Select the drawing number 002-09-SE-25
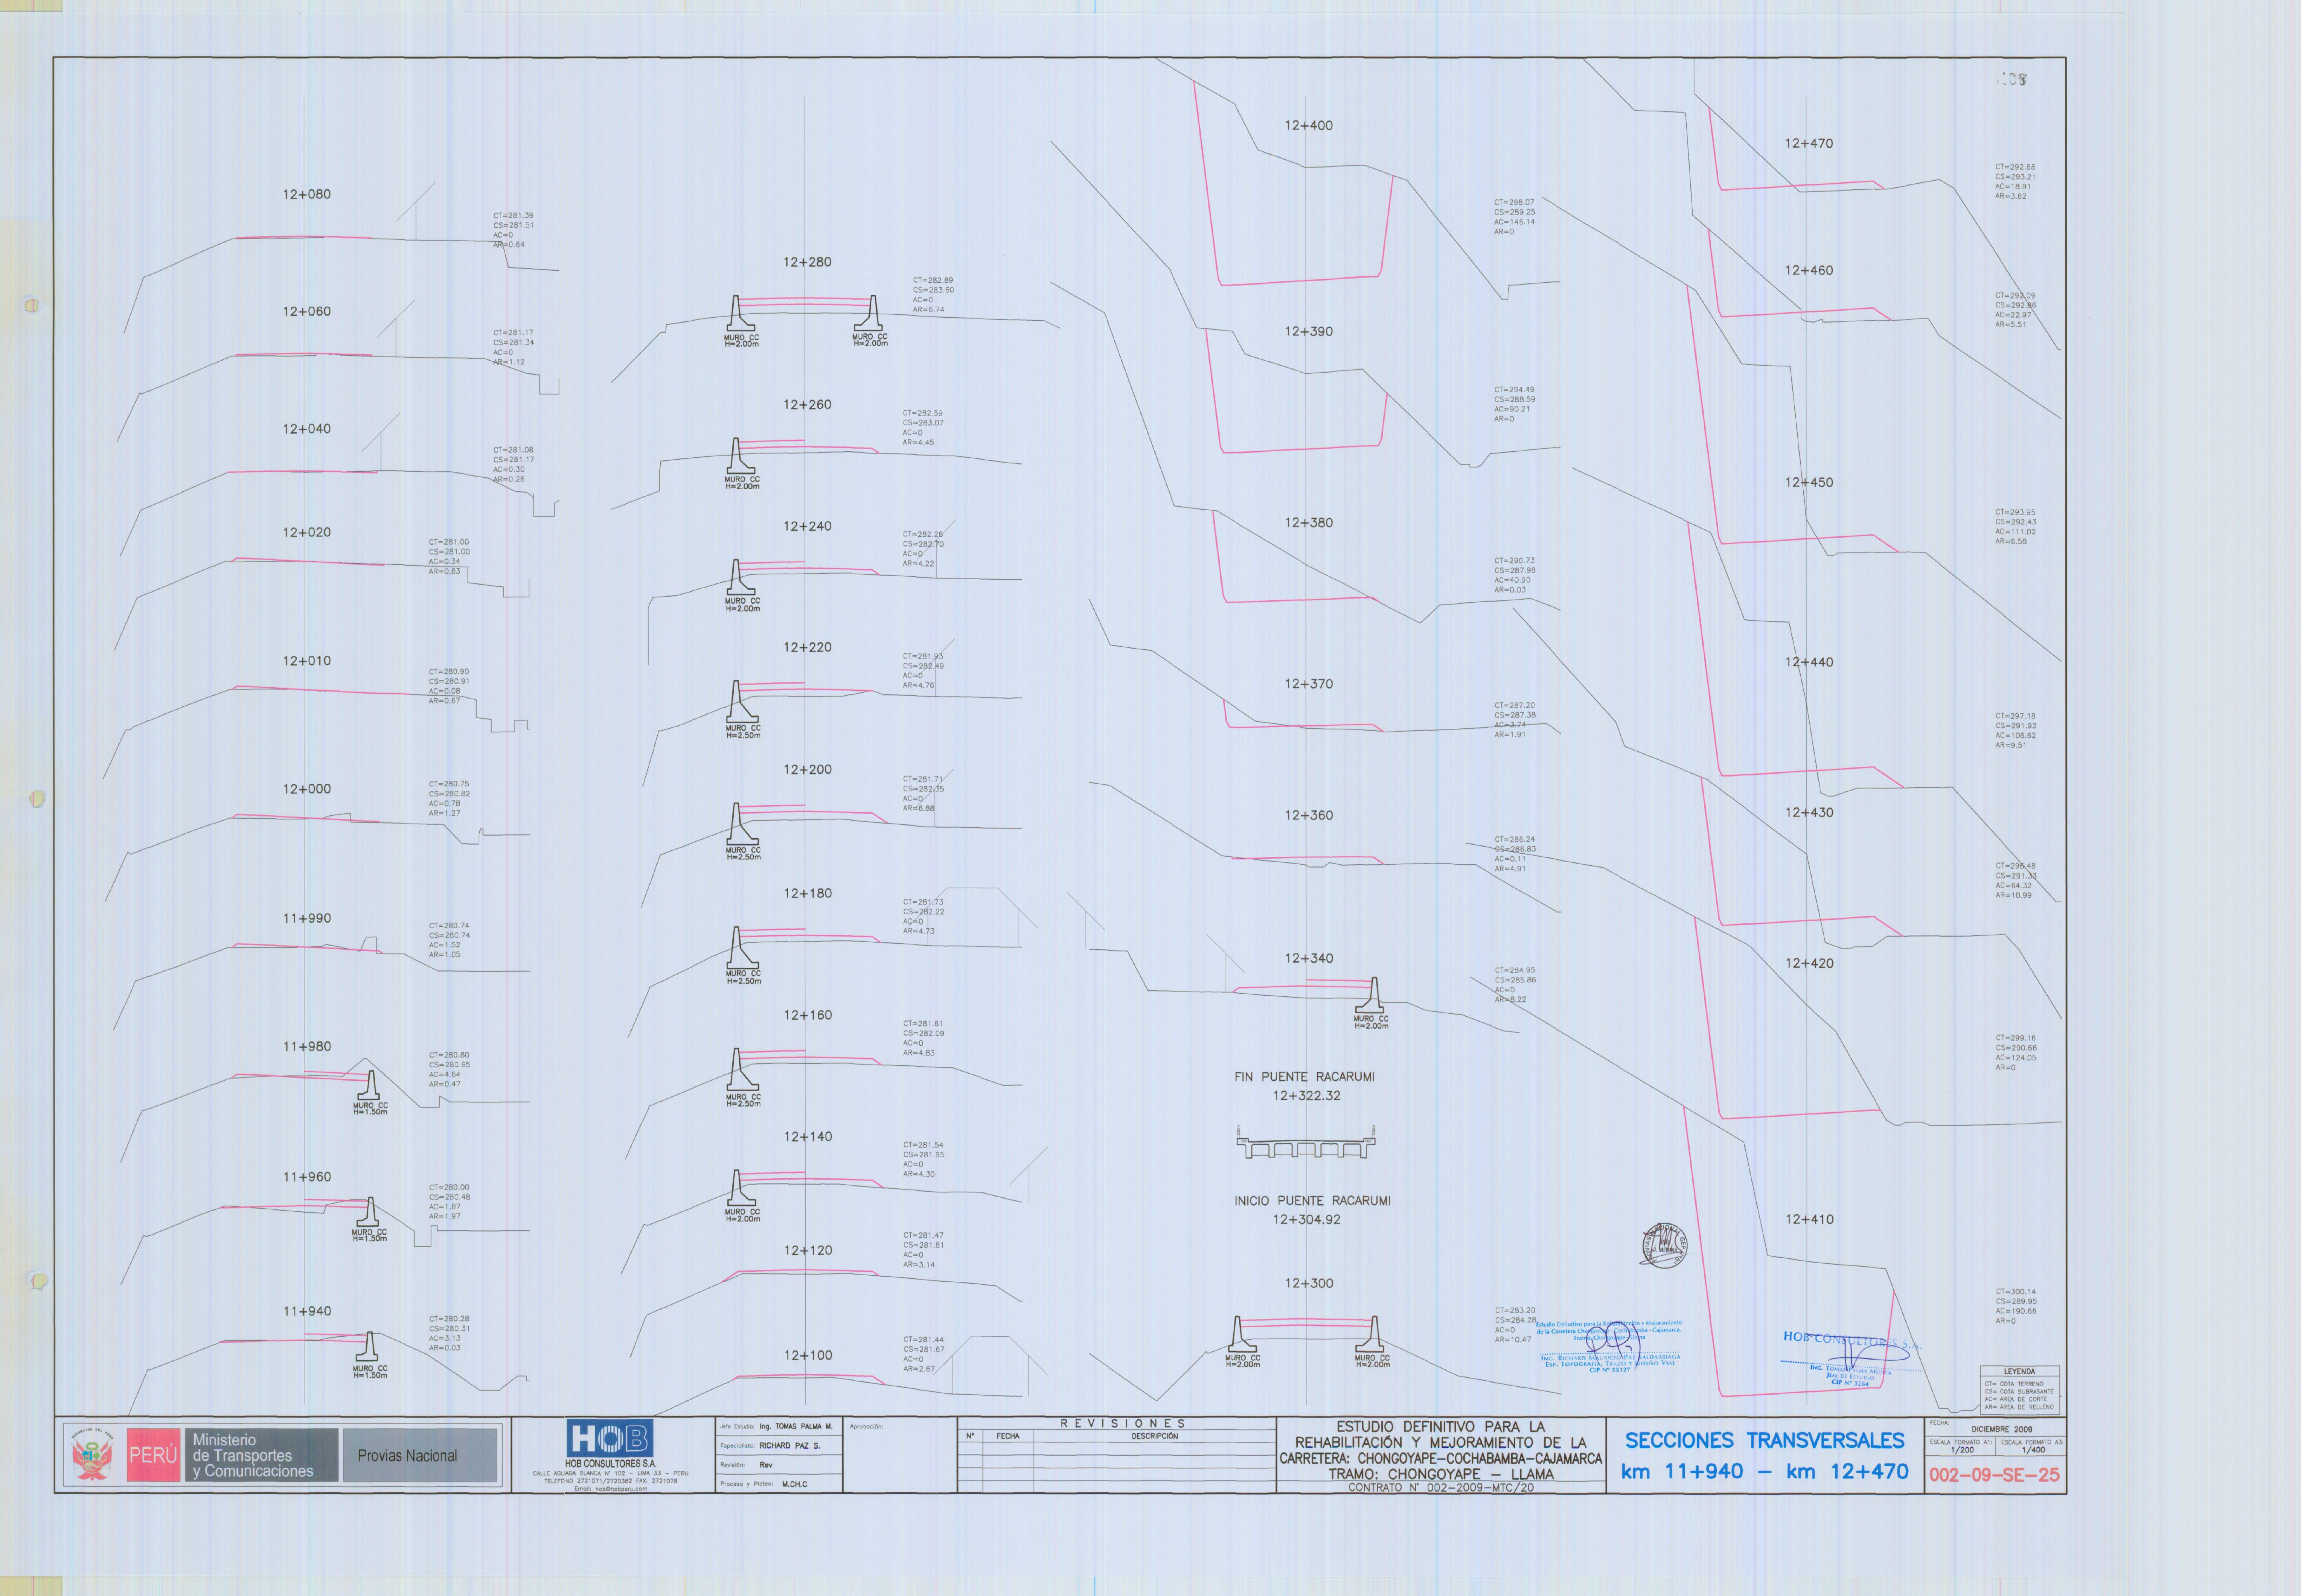This screenshot has height=1596, width=2301. pyautogui.click(x=1994, y=1475)
